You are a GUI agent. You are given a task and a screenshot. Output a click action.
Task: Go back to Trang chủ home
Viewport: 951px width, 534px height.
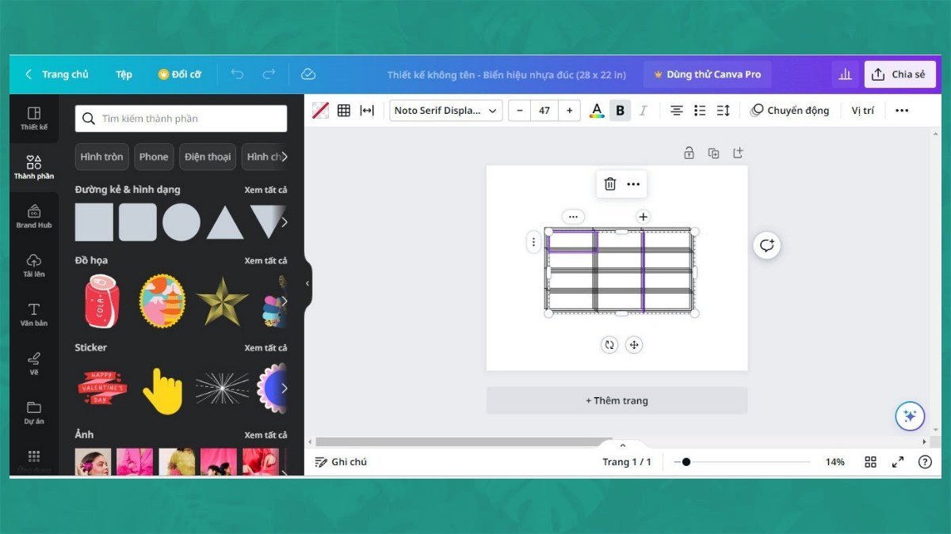point(57,74)
